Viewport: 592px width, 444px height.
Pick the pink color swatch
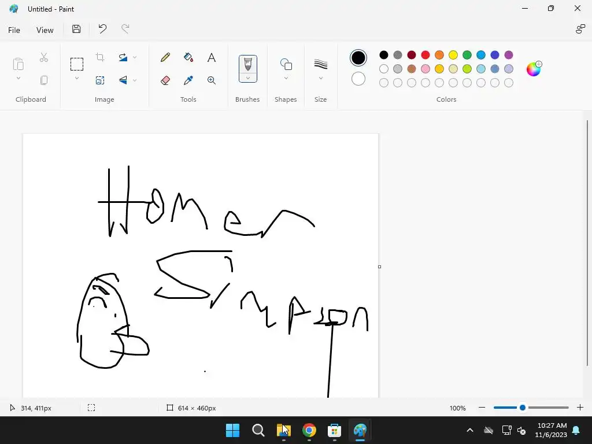(425, 69)
